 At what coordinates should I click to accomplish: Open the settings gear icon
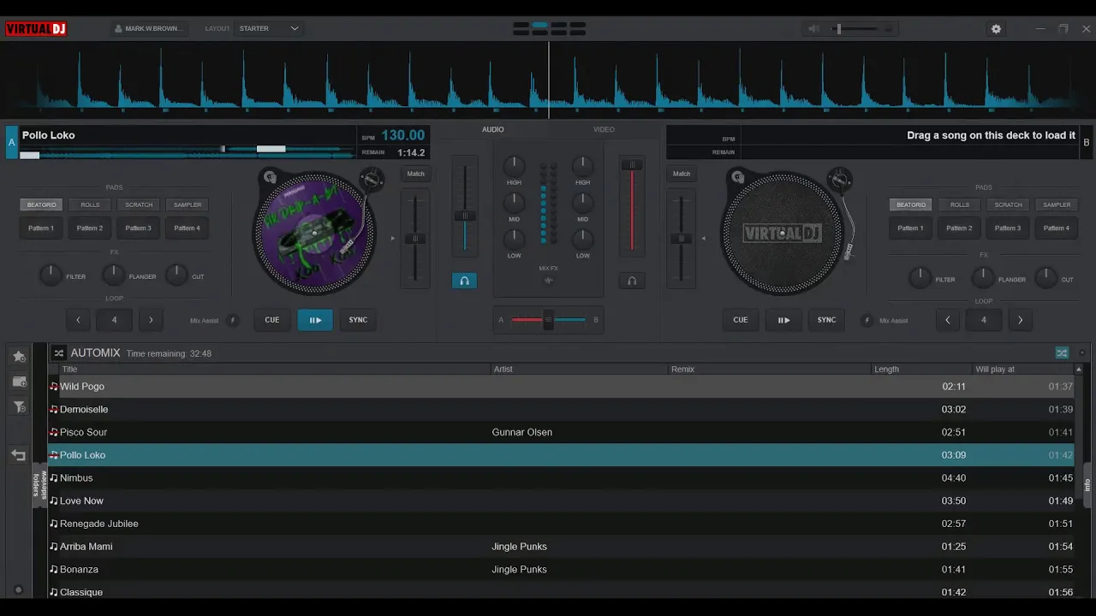996,28
